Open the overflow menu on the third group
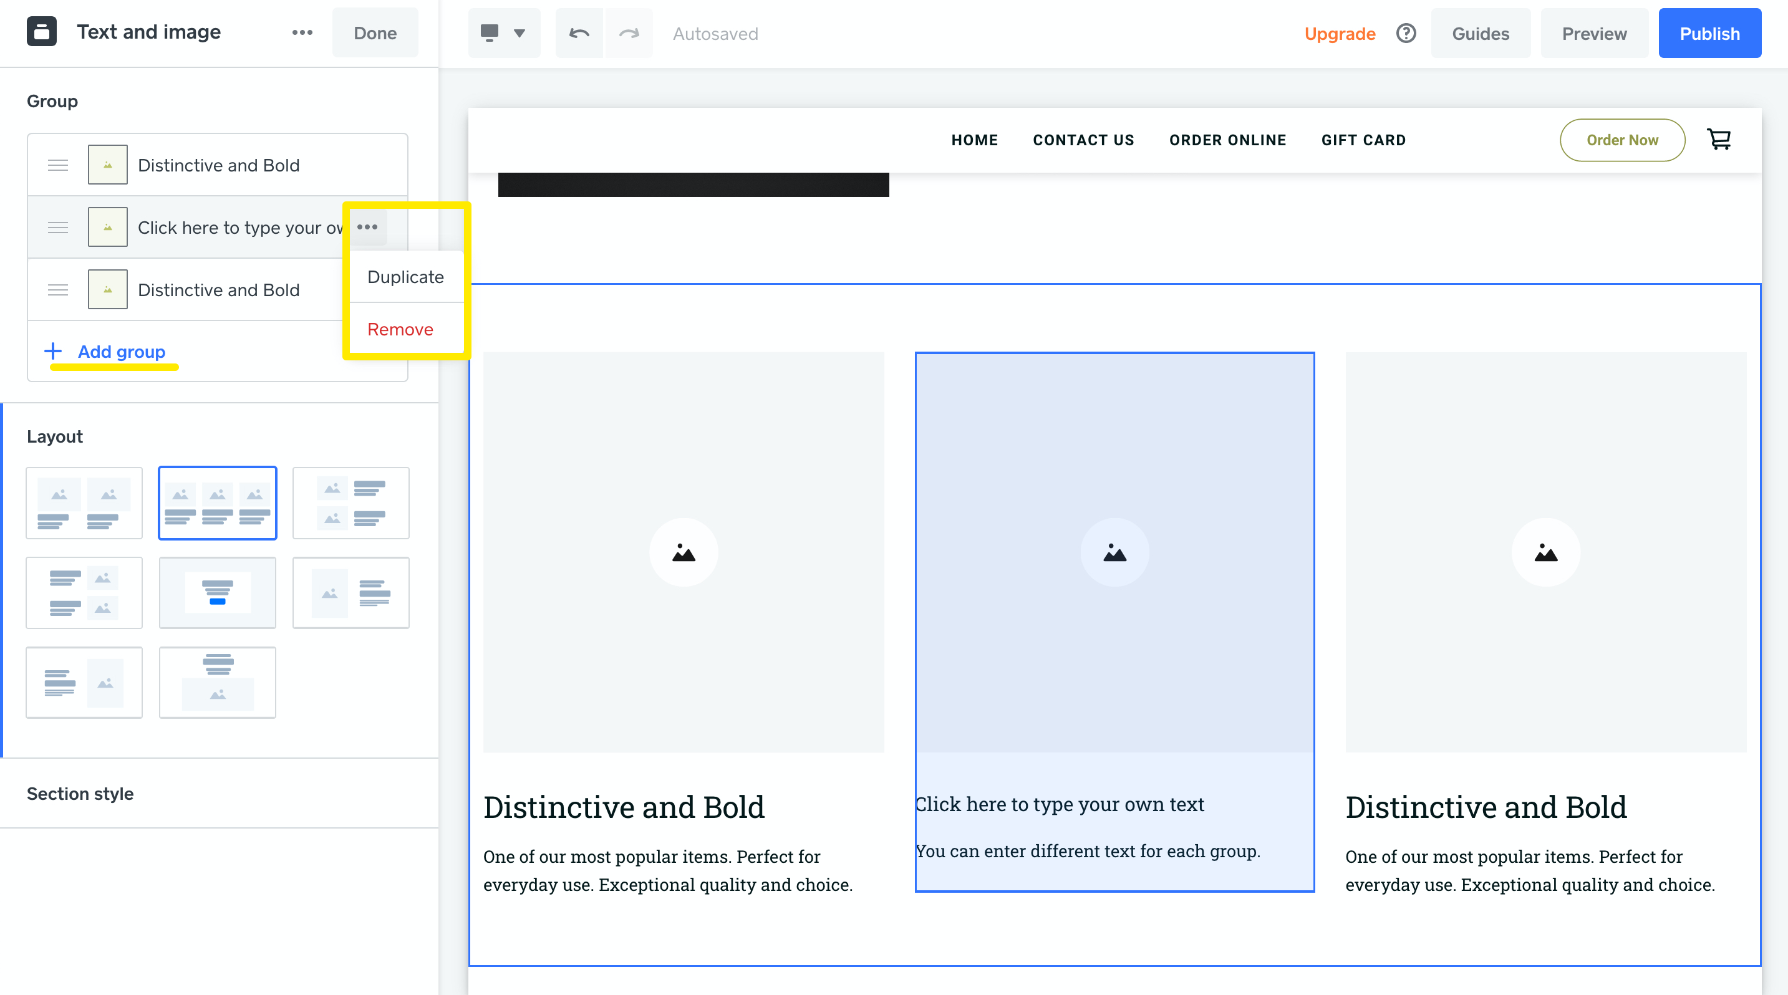This screenshot has height=995, width=1788. click(368, 289)
